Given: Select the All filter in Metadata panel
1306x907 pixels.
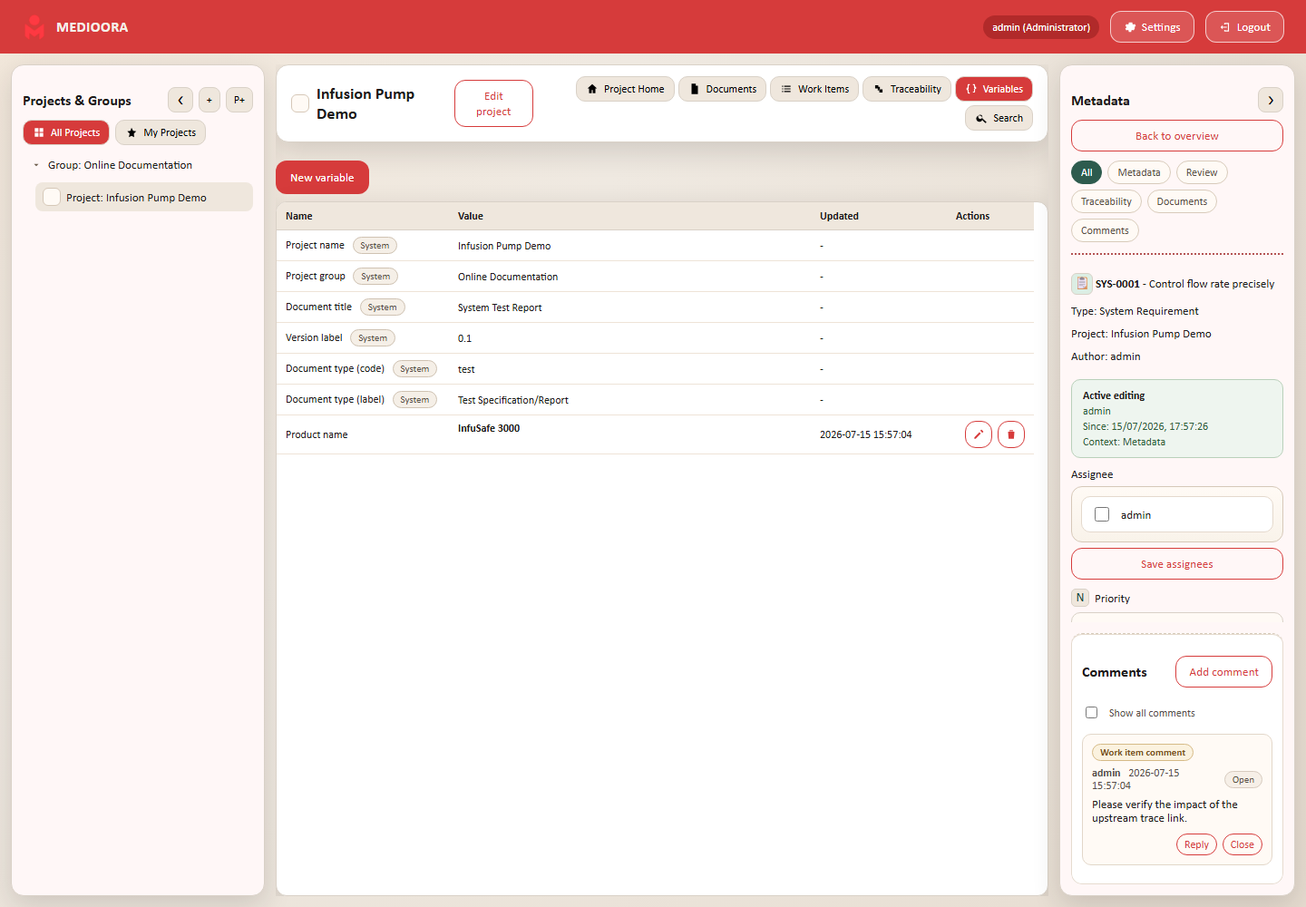Looking at the screenshot, I should coord(1087,172).
